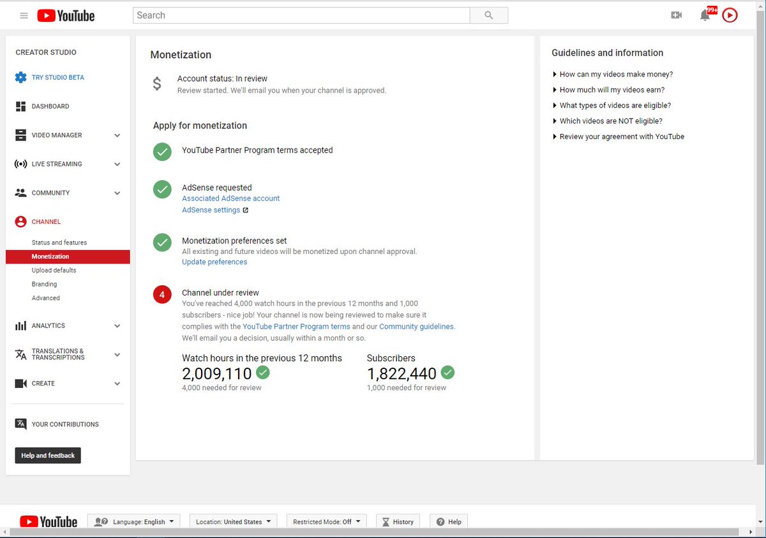Expand 'How much will my videos earn?'
The width and height of the screenshot is (766, 538).
point(608,90)
